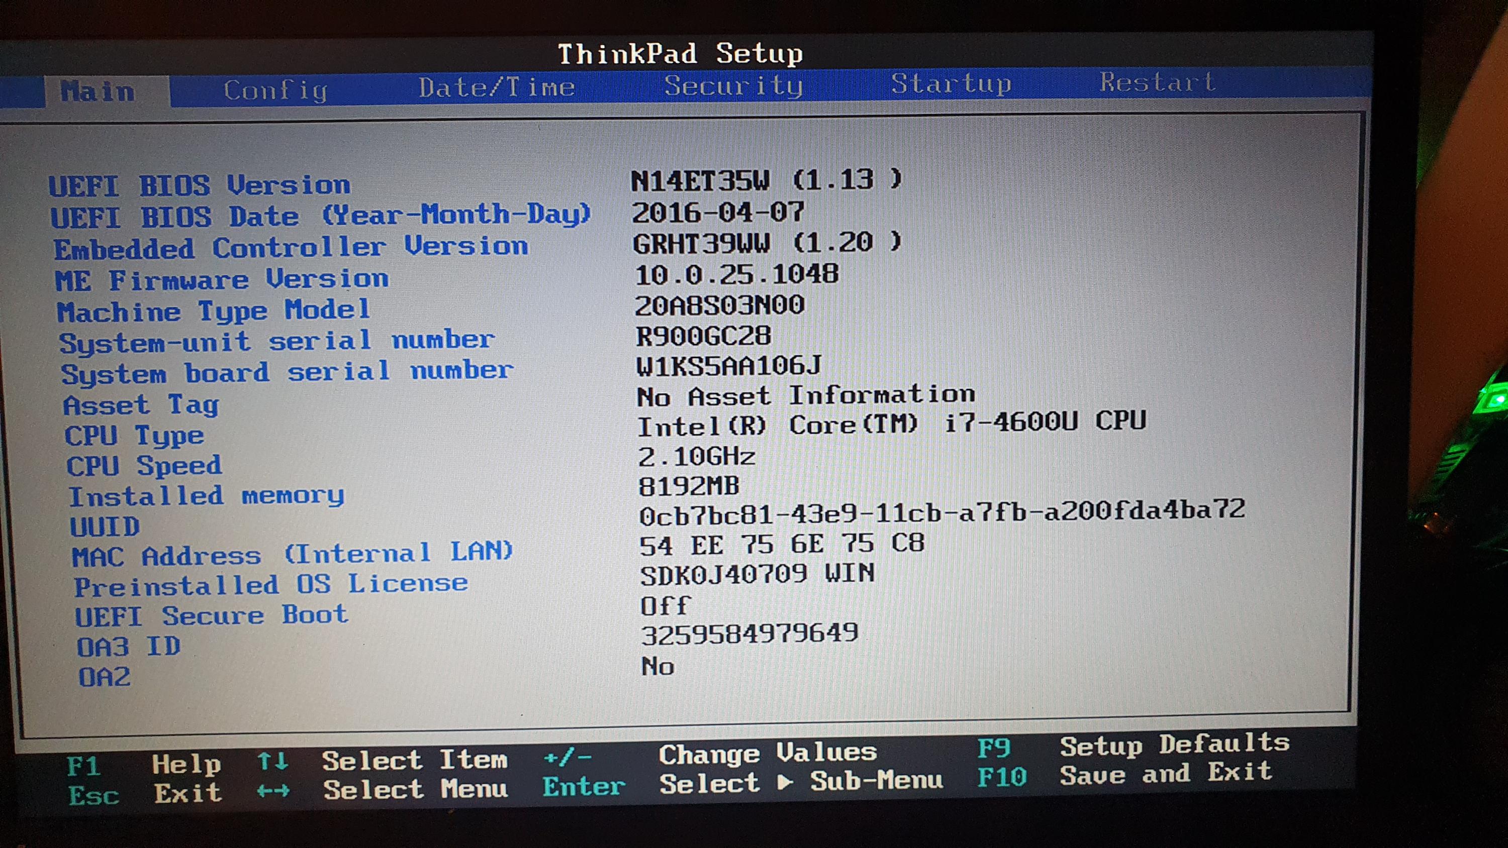Click the +/- Change Values key hint
This screenshot has height=848, width=1508.
tap(567, 758)
